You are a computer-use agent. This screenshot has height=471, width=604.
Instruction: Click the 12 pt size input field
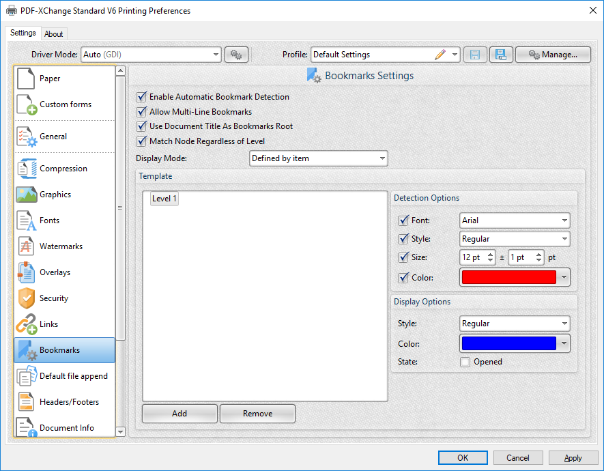(473, 257)
